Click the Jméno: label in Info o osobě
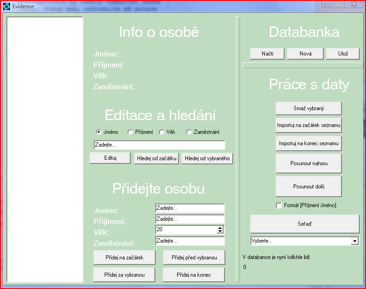The image size is (366, 289). (106, 54)
